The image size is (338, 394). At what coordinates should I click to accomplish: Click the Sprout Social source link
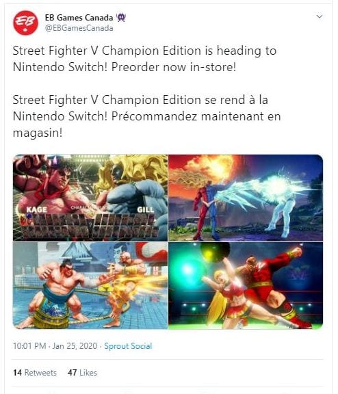click(128, 346)
